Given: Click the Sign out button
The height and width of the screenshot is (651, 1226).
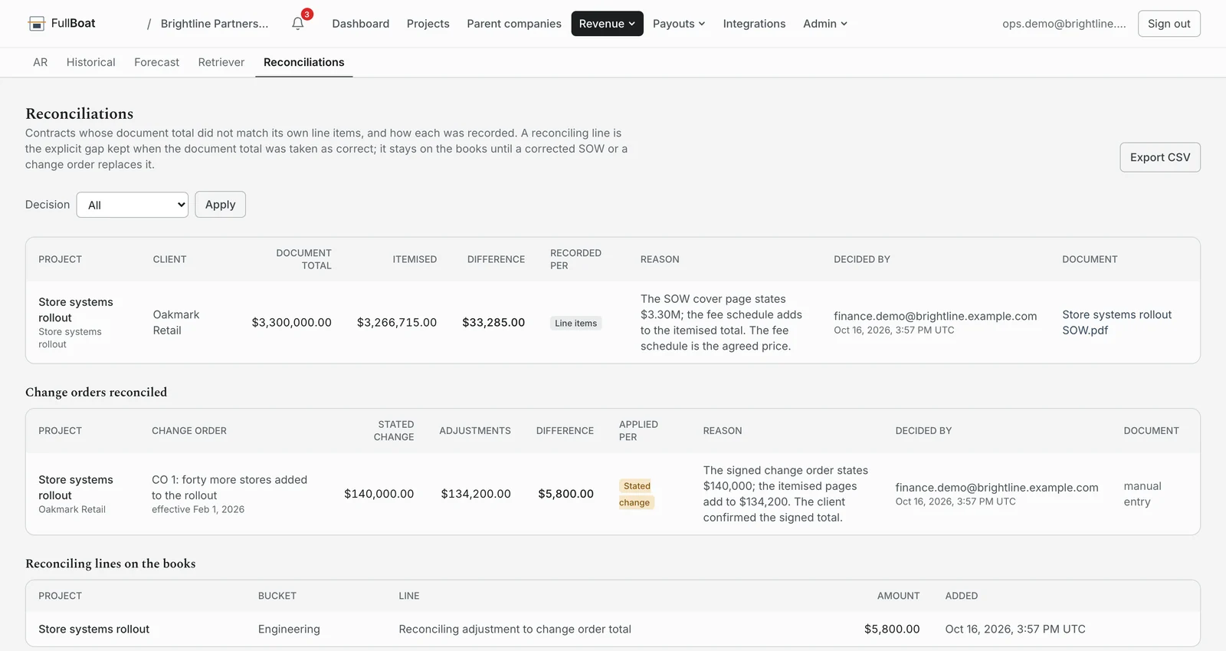Looking at the screenshot, I should pos(1169,24).
